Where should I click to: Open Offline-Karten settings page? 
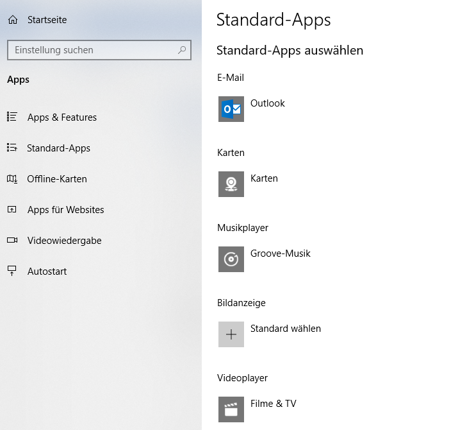(x=57, y=179)
